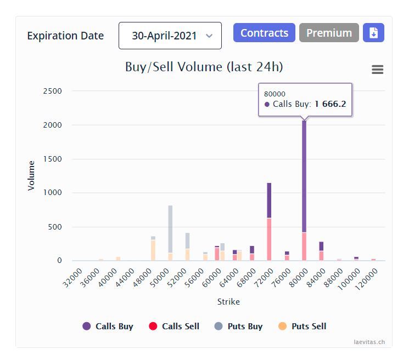Click the download file icon button
403x355 pixels.
tap(373, 33)
